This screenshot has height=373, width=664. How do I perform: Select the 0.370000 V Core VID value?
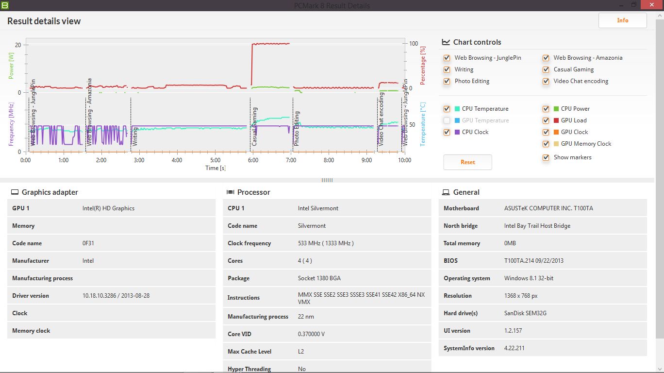311,334
